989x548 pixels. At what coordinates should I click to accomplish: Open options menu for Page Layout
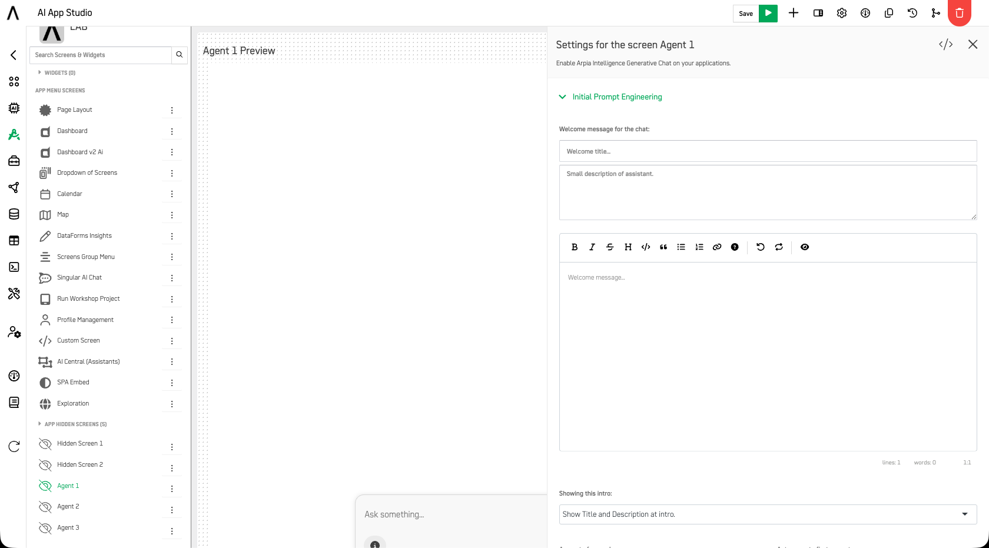point(172,110)
